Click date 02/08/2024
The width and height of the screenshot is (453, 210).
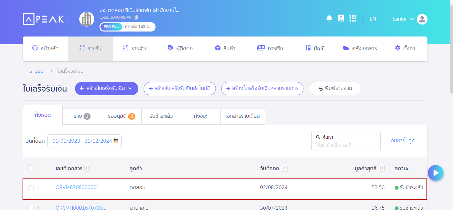274,187
